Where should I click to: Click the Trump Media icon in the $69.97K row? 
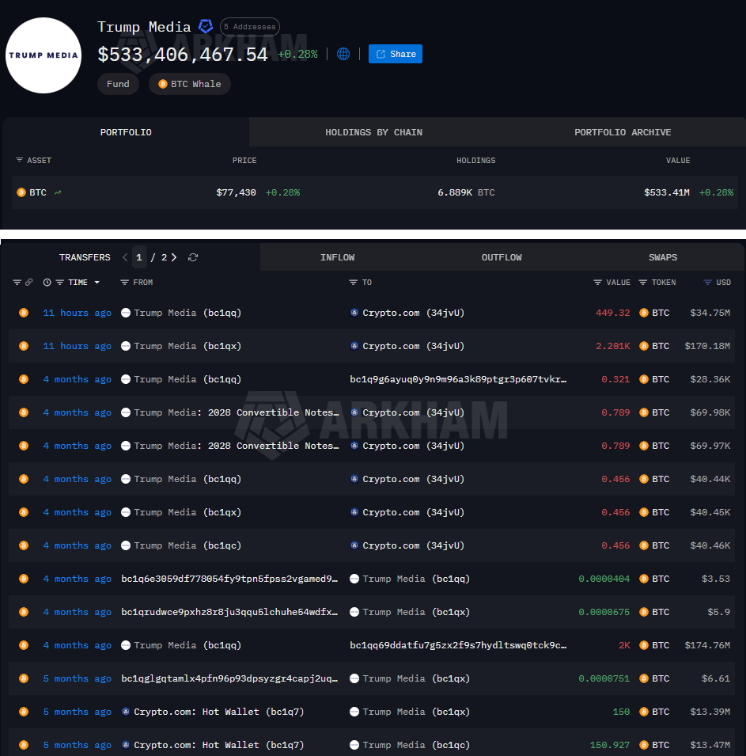[x=126, y=446]
